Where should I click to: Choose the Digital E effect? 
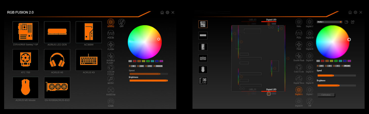coord(310,46)
